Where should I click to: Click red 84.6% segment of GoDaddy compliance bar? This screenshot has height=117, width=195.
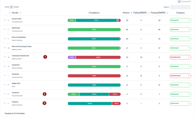click(x=98, y=57)
